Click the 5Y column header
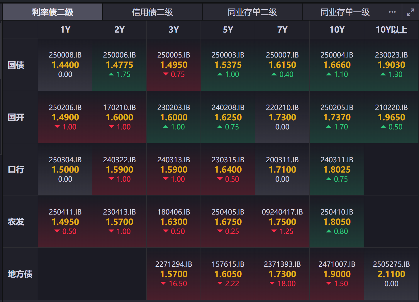Screen dimensions: 419x302 pyautogui.click(x=228, y=30)
